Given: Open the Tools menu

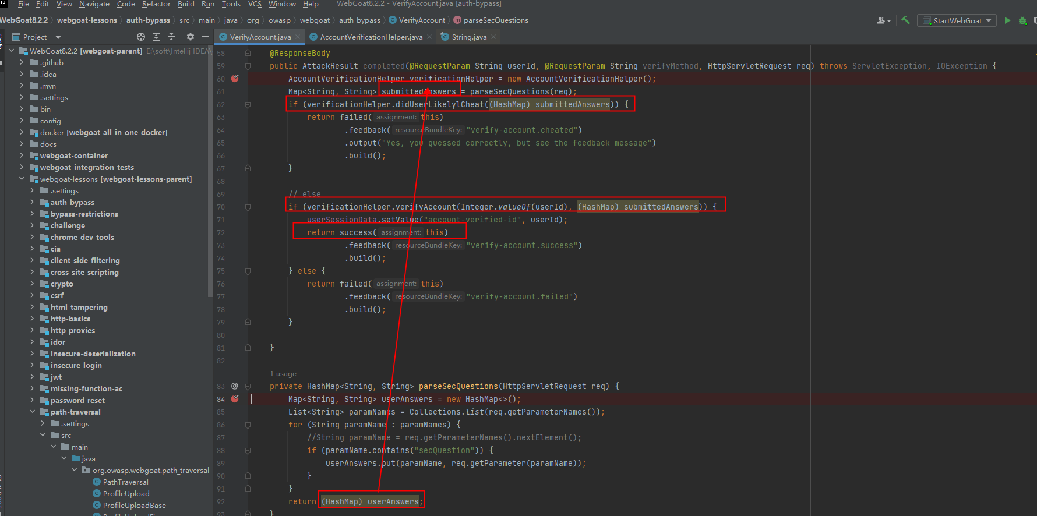Looking at the screenshot, I should pos(231,4).
